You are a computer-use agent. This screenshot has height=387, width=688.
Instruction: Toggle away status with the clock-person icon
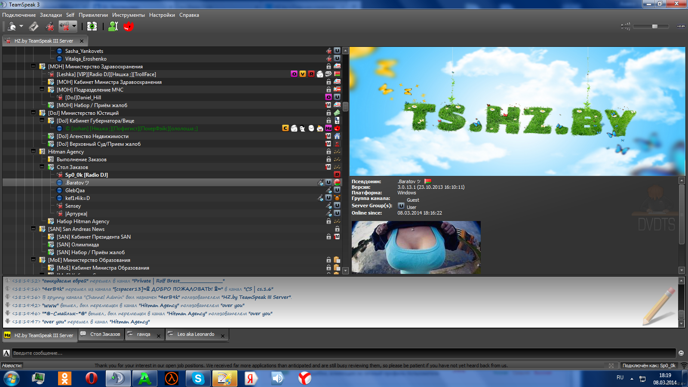click(x=12, y=27)
